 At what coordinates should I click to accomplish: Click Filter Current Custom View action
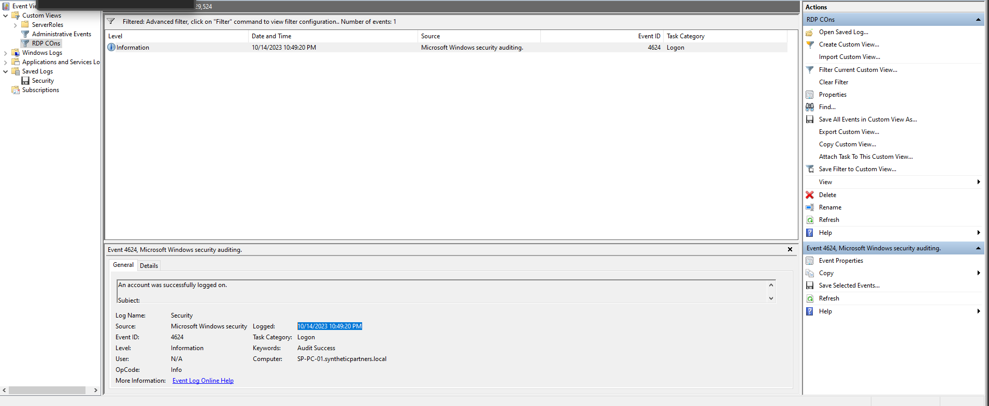coord(857,70)
